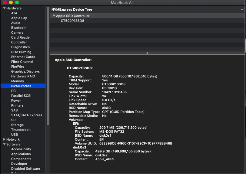Select Applications under Software
The image size is (246, 174).
point(21,154)
